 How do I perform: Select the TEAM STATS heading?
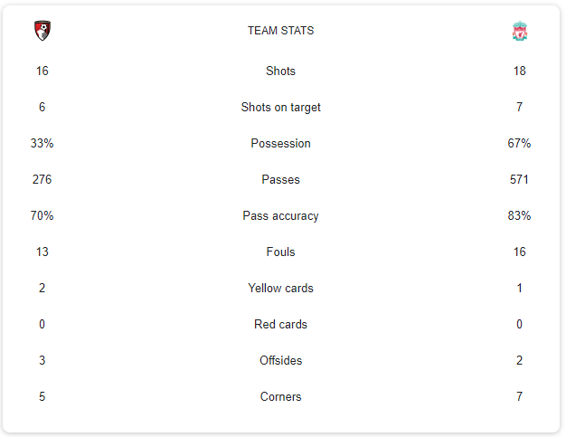(281, 31)
